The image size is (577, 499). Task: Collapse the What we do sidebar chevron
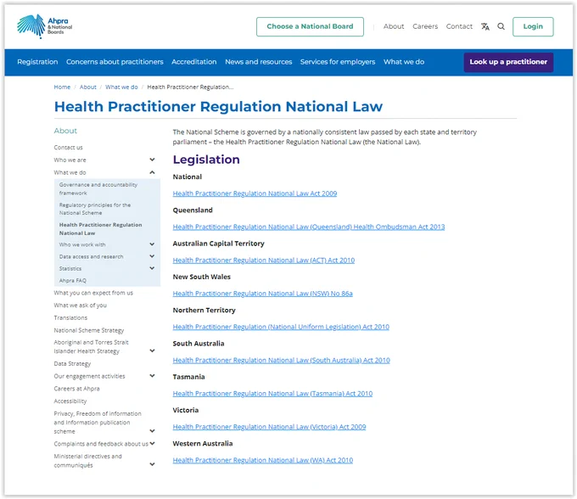click(152, 172)
